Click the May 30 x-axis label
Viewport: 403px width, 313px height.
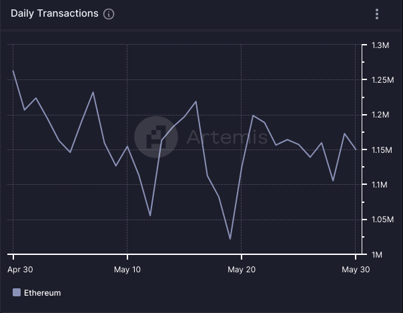coord(355,270)
